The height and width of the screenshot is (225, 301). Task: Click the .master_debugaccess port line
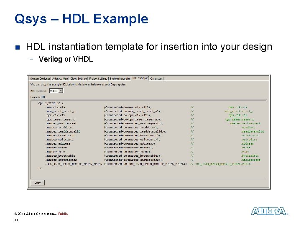61,160
